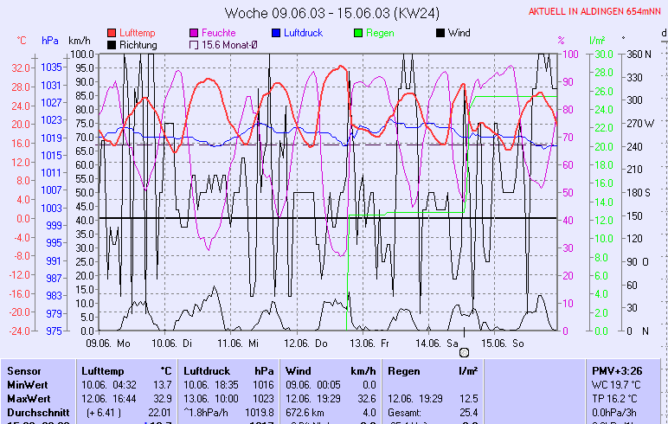Click the MaxWert row label
Viewport: 668px width, 424px height.
coord(28,398)
